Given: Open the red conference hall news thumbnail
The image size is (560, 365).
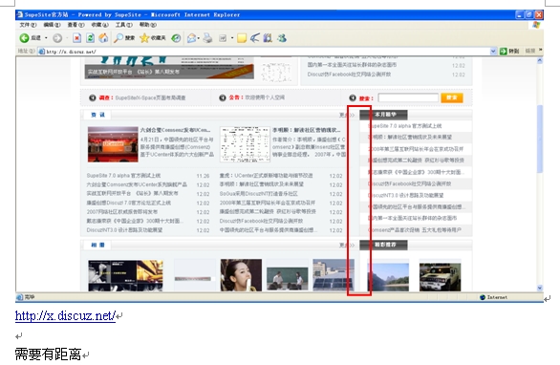Looking at the screenshot, I should click(113, 144).
